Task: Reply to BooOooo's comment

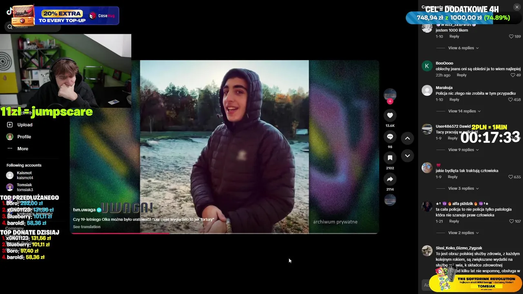Action: 462,75
